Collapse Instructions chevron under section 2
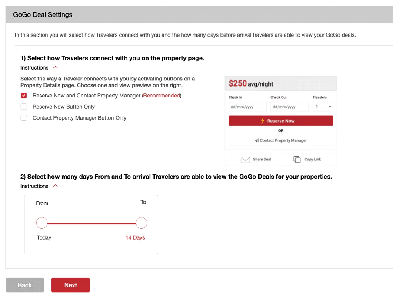Image resolution: width=393 pixels, height=300 pixels. tap(56, 186)
